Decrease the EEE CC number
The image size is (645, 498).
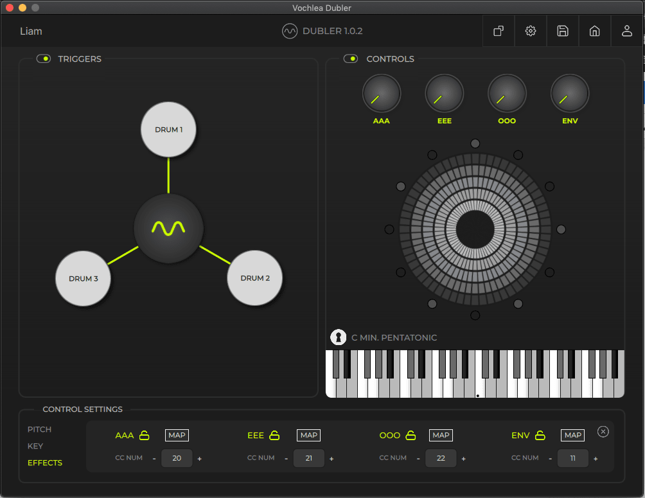pos(287,459)
